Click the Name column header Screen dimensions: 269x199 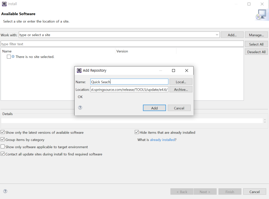pyautogui.click(x=58, y=51)
